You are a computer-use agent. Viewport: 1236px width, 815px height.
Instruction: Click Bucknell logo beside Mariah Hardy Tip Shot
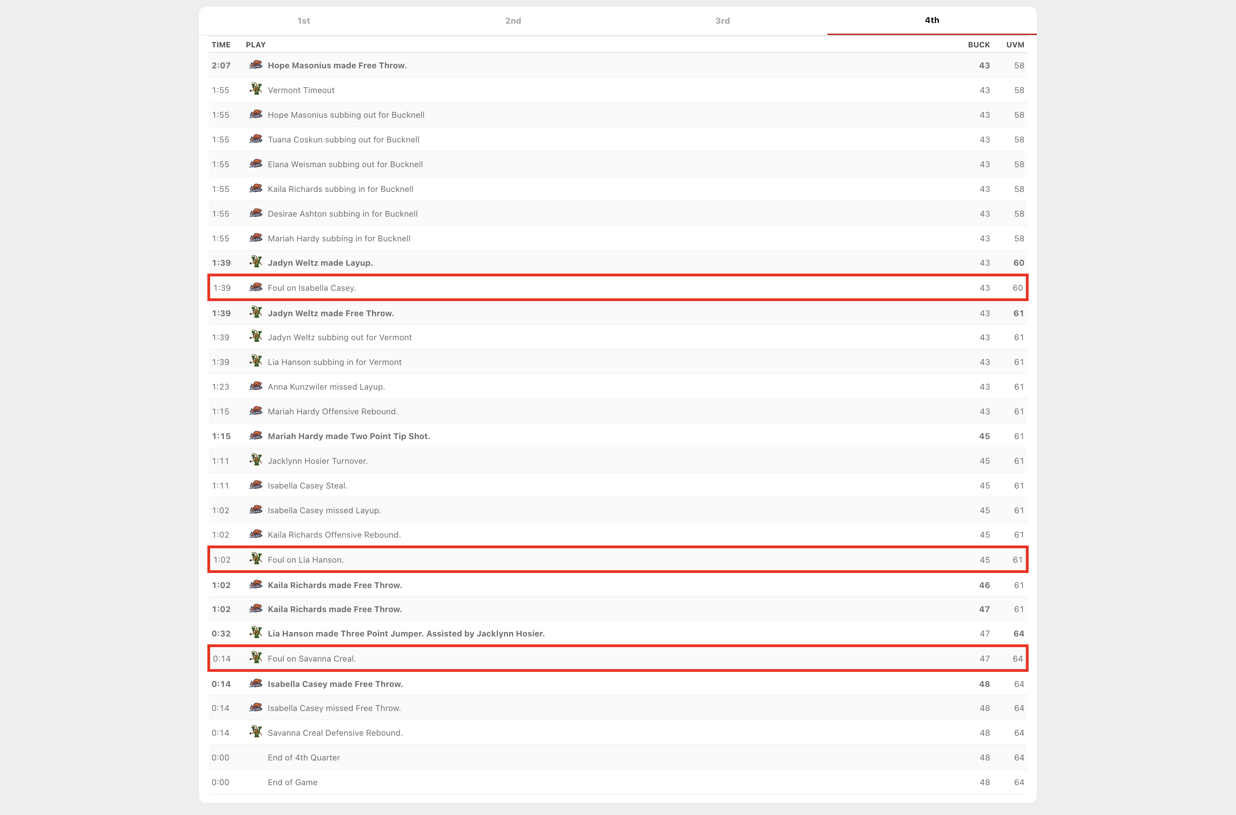pos(255,436)
